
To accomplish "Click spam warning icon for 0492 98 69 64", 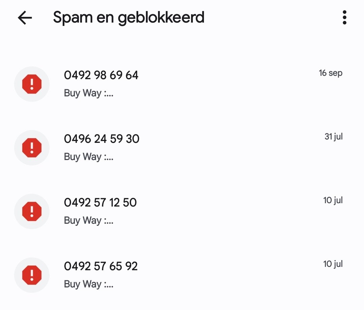I will click(x=32, y=84).
